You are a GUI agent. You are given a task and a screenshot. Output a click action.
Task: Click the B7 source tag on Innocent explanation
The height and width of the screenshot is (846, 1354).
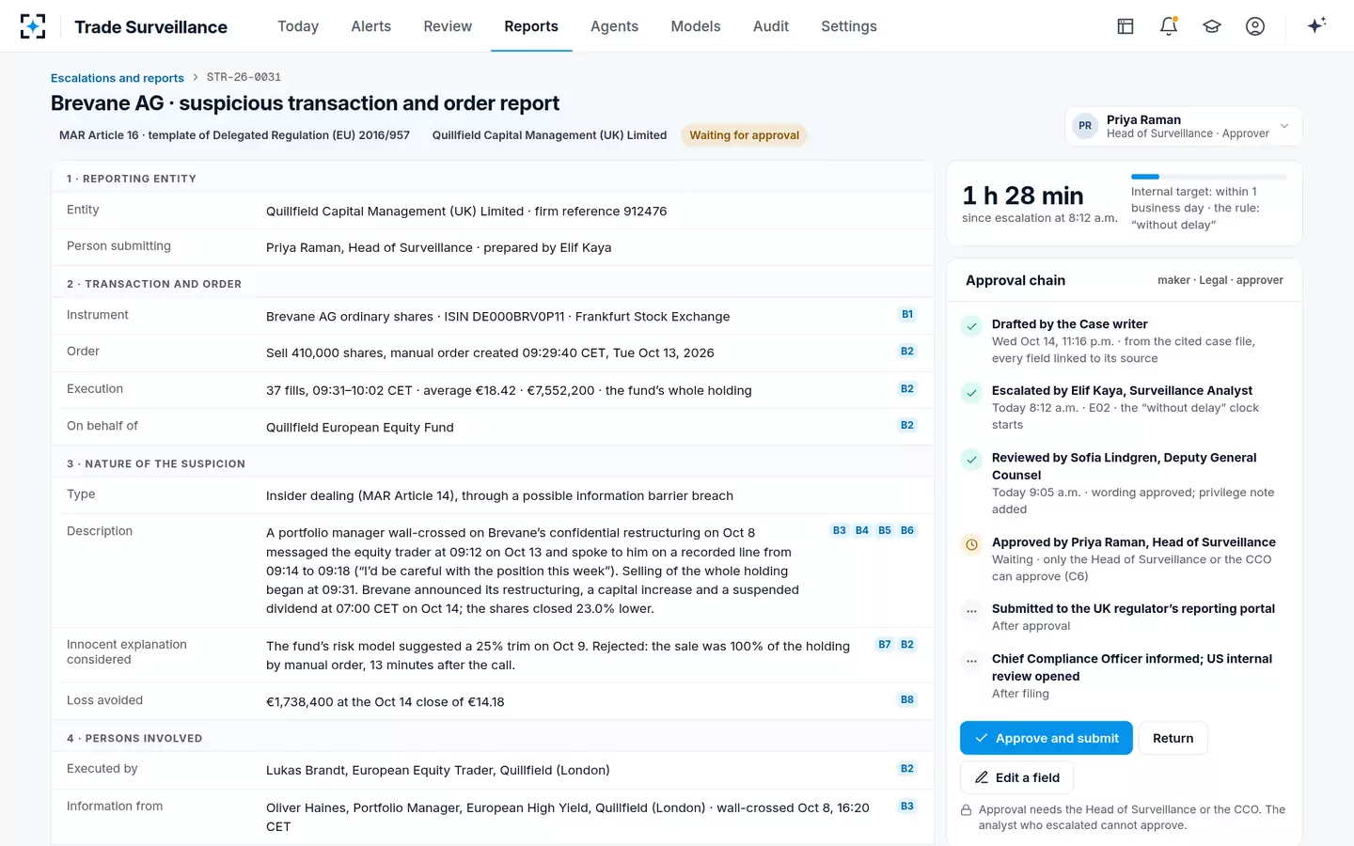885,645
